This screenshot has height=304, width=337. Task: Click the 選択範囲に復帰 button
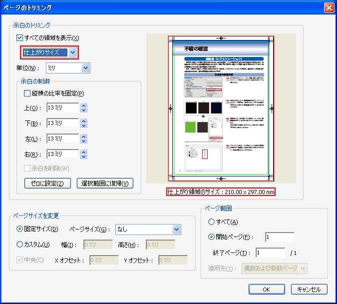pyautogui.click(x=105, y=183)
